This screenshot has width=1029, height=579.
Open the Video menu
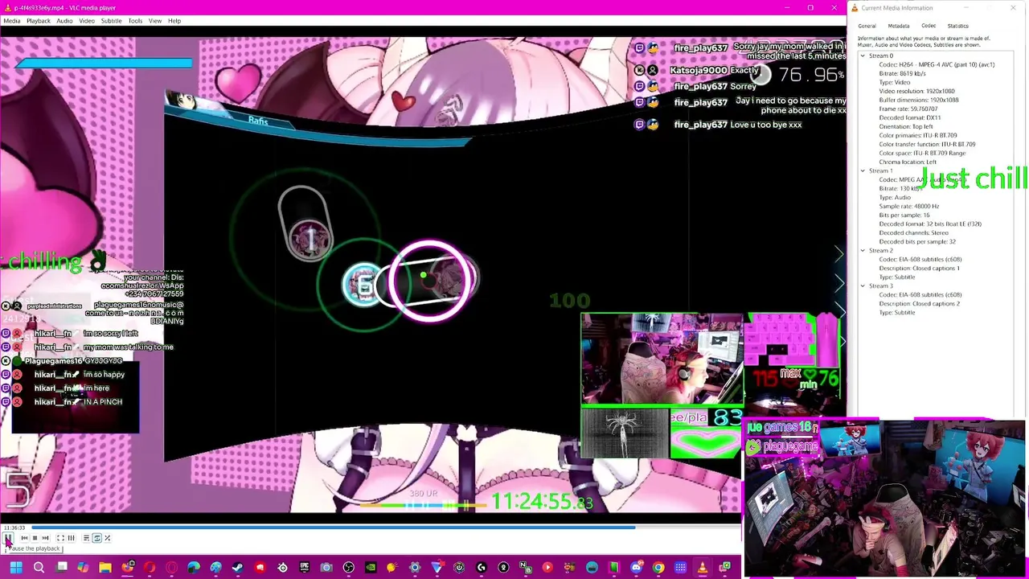(86, 20)
